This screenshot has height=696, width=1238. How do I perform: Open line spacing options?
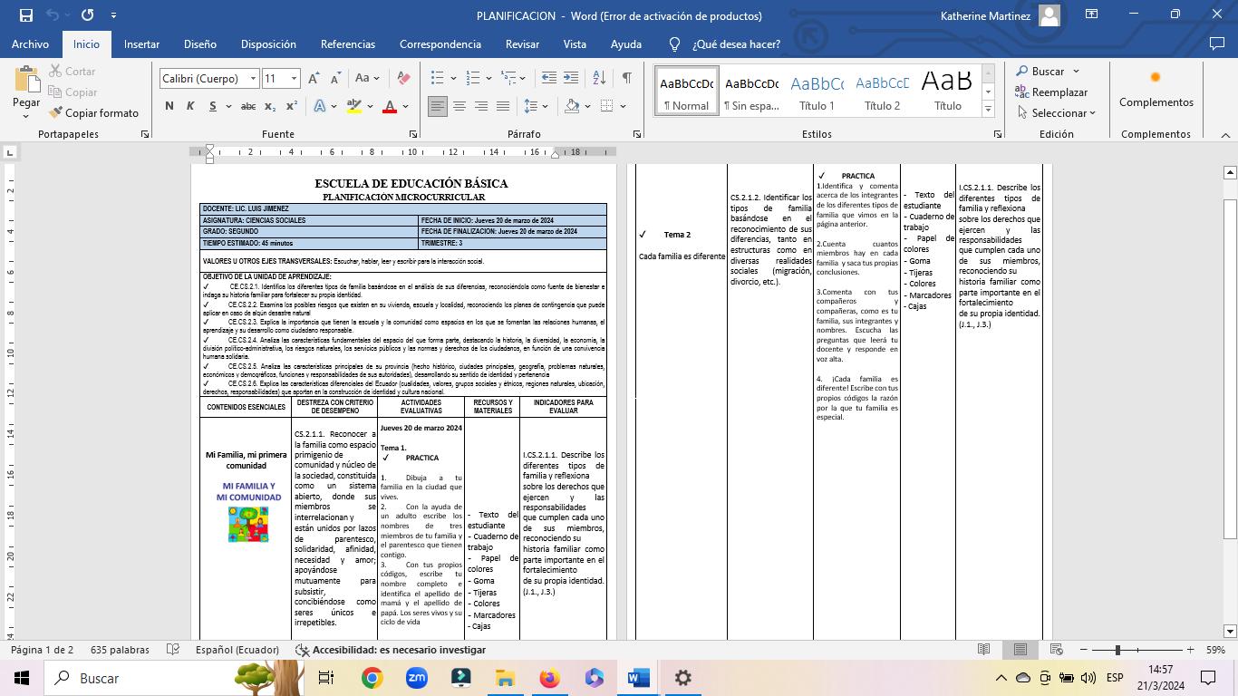[x=537, y=106]
